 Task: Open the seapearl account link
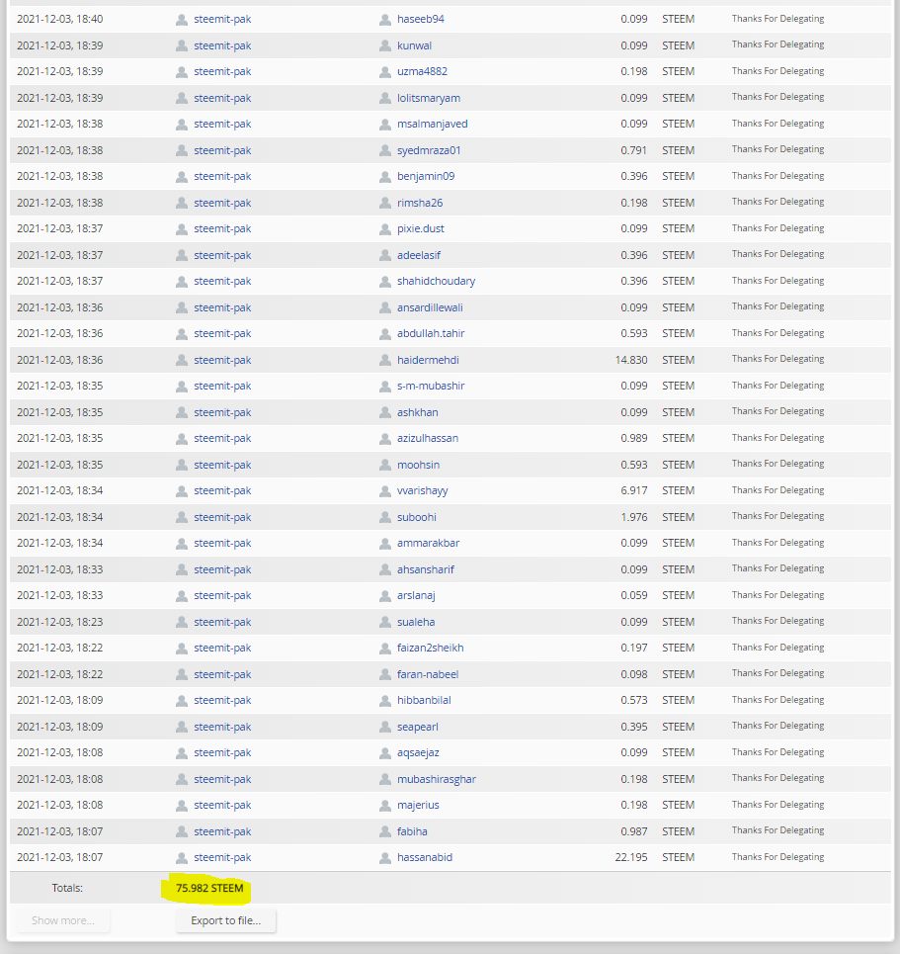(418, 727)
